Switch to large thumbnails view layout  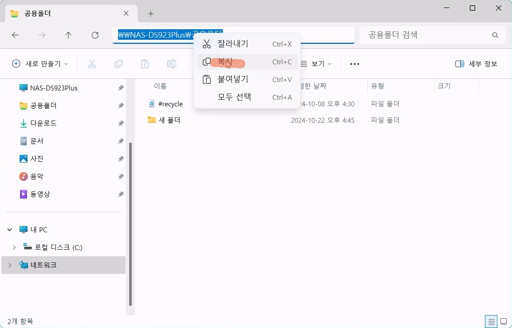click(x=504, y=321)
